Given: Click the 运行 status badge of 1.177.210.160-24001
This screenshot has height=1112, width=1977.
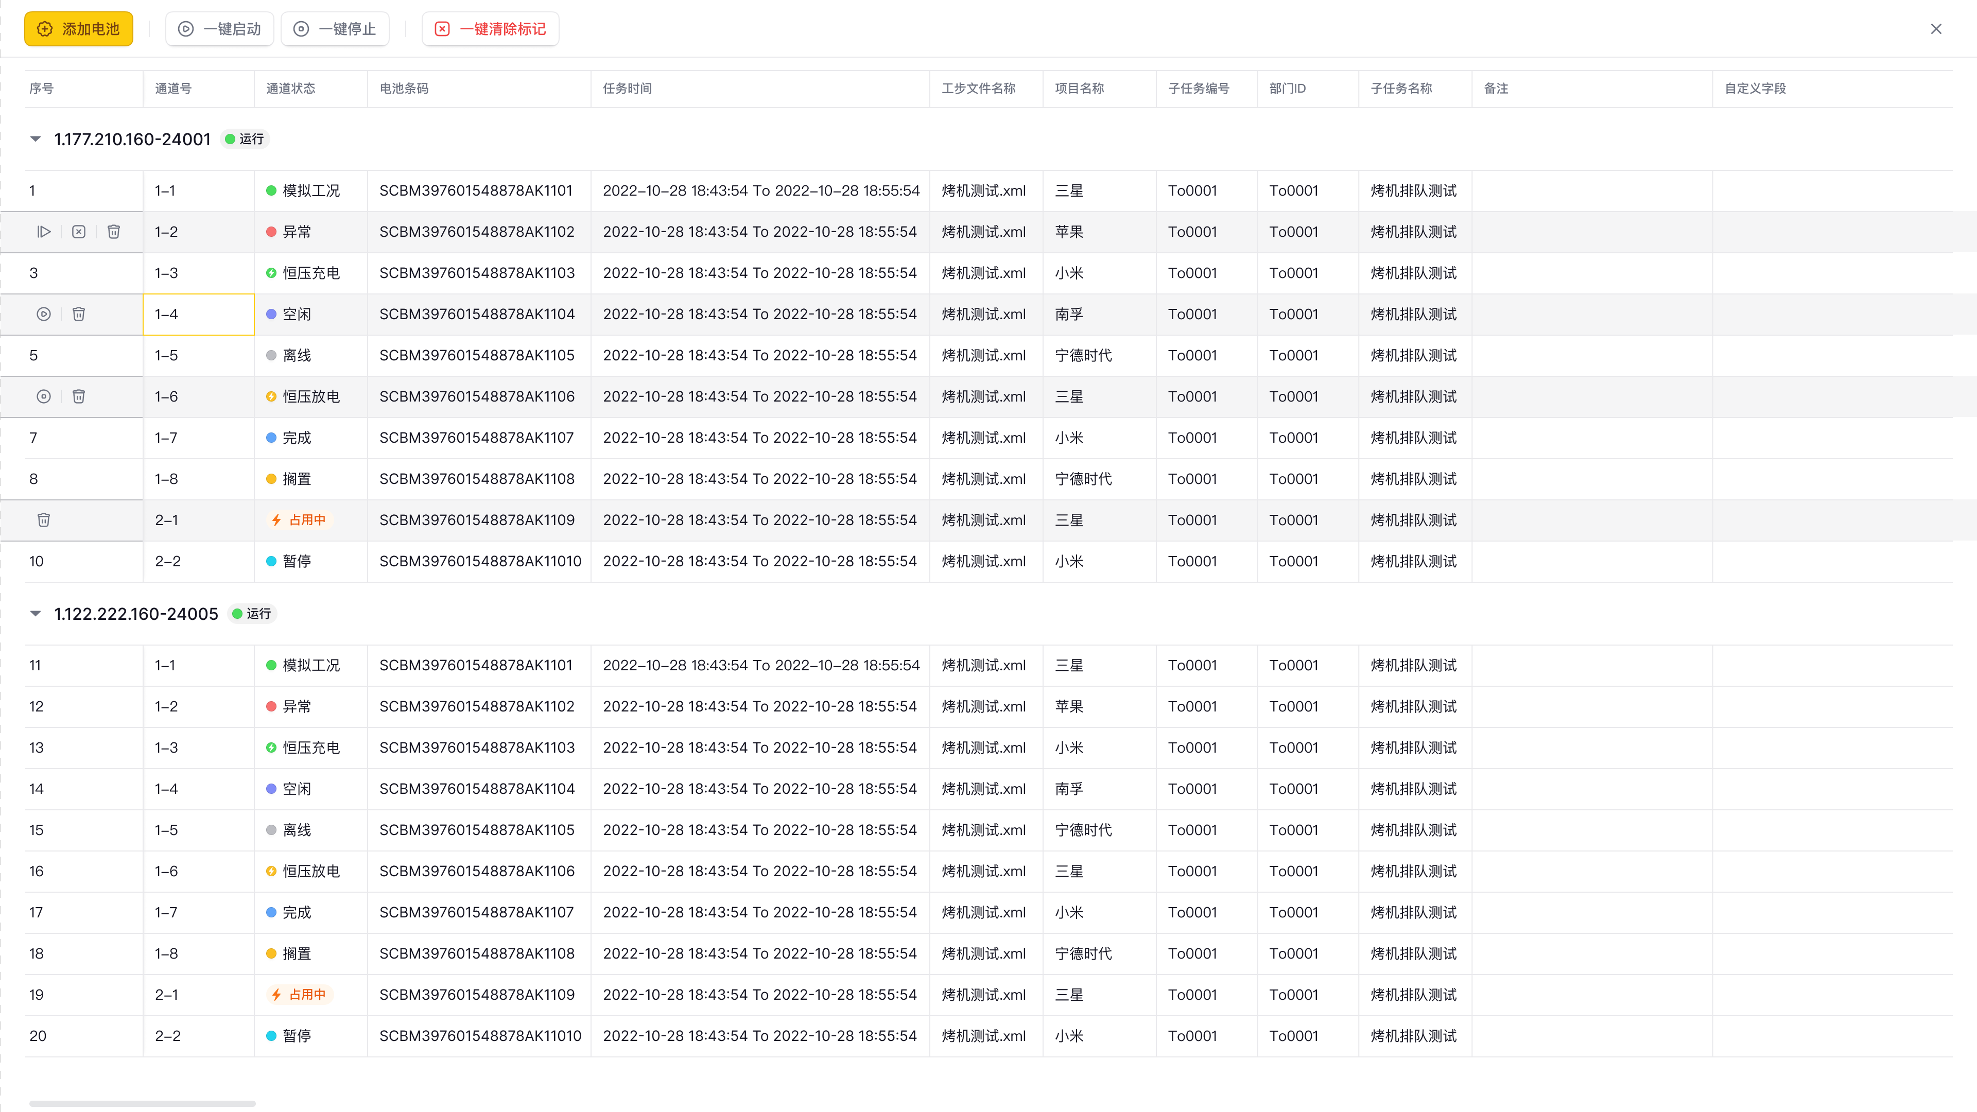Looking at the screenshot, I should click(244, 139).
